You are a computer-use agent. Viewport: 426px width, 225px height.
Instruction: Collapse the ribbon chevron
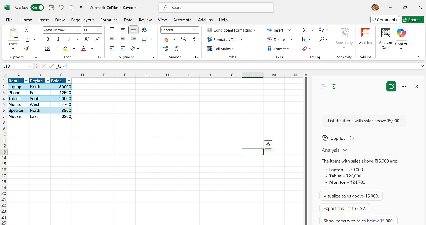[419, 56]
